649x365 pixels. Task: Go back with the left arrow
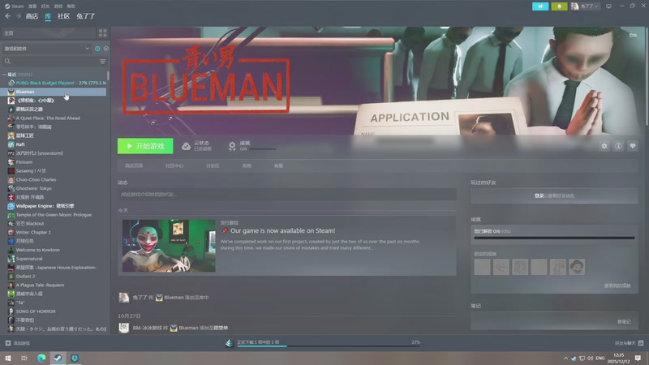click(x=8, y=16)
